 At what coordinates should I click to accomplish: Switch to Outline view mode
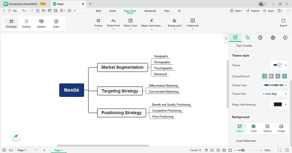pyautogui.click(x=26, y=23)
